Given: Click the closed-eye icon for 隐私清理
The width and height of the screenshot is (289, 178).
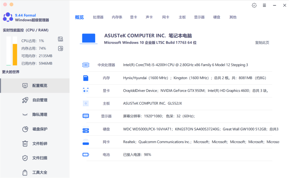Looking at the screenshot, I should coord(25,115).
